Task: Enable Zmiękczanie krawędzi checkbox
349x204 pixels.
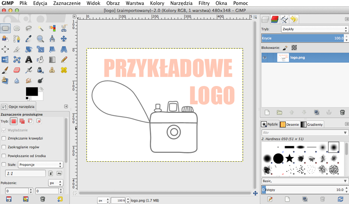Action: pyautogui.click(x=4, y=138)
